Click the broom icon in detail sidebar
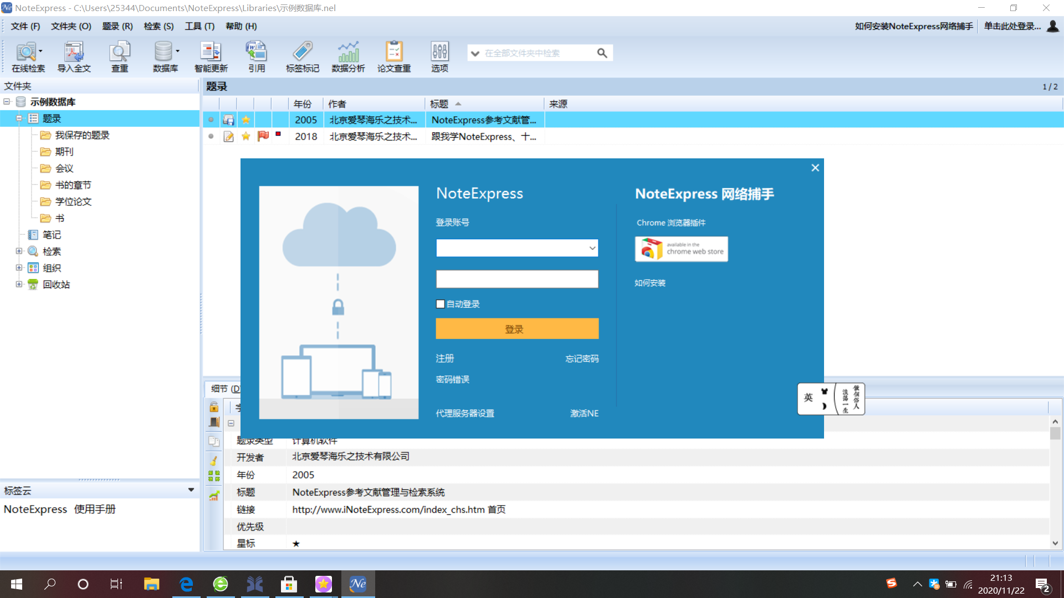Viewport: 1064px width, 598px height. [x=214, y=460]
